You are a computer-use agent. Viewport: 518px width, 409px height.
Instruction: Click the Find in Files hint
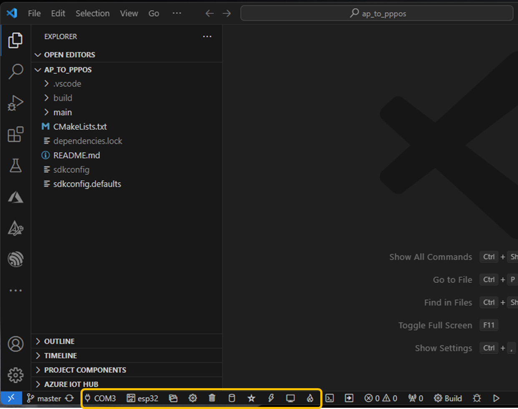pyautogui.click(x=448, y=302)
